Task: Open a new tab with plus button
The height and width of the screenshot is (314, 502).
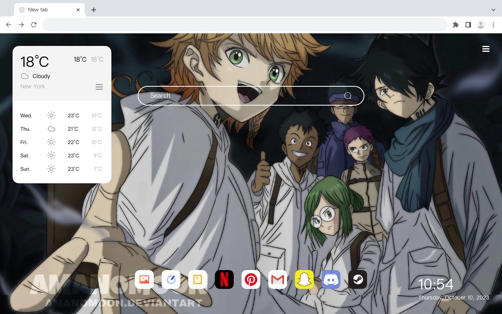Action: click(x=93, y=10)
